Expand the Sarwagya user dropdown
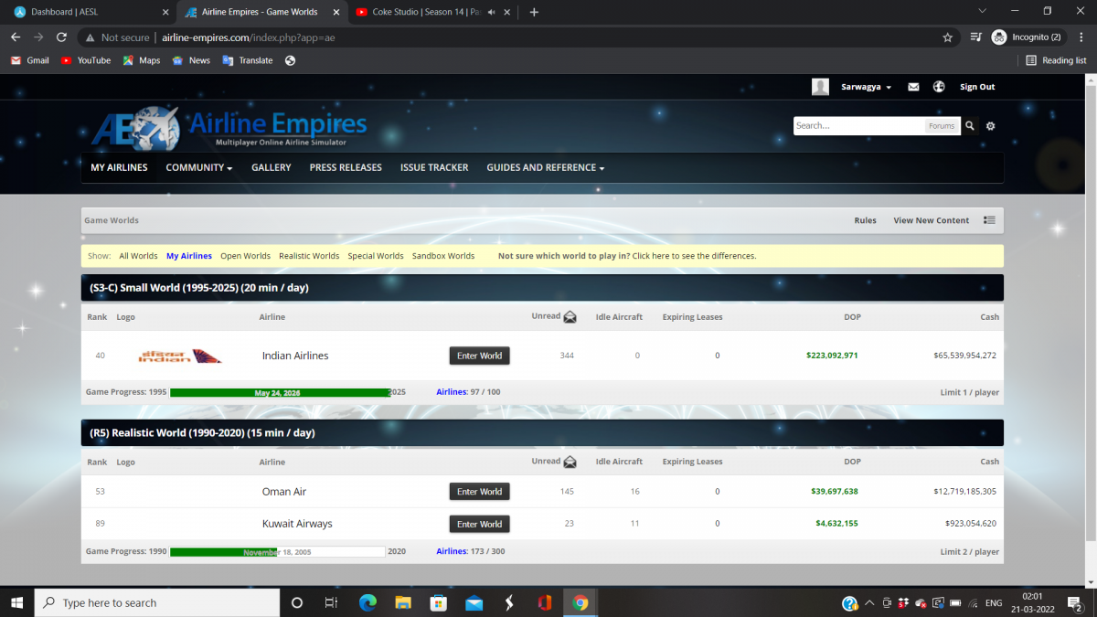Image resolution: width=1097 pixels, height=617 pixels. (x=889, y=88)
